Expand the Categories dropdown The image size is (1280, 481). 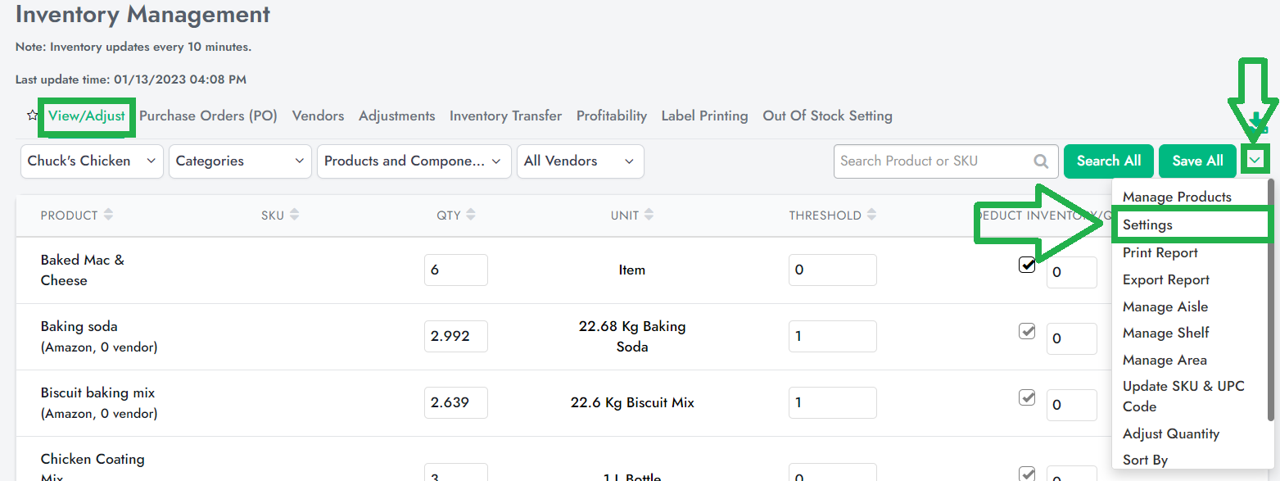pos(240,161)
